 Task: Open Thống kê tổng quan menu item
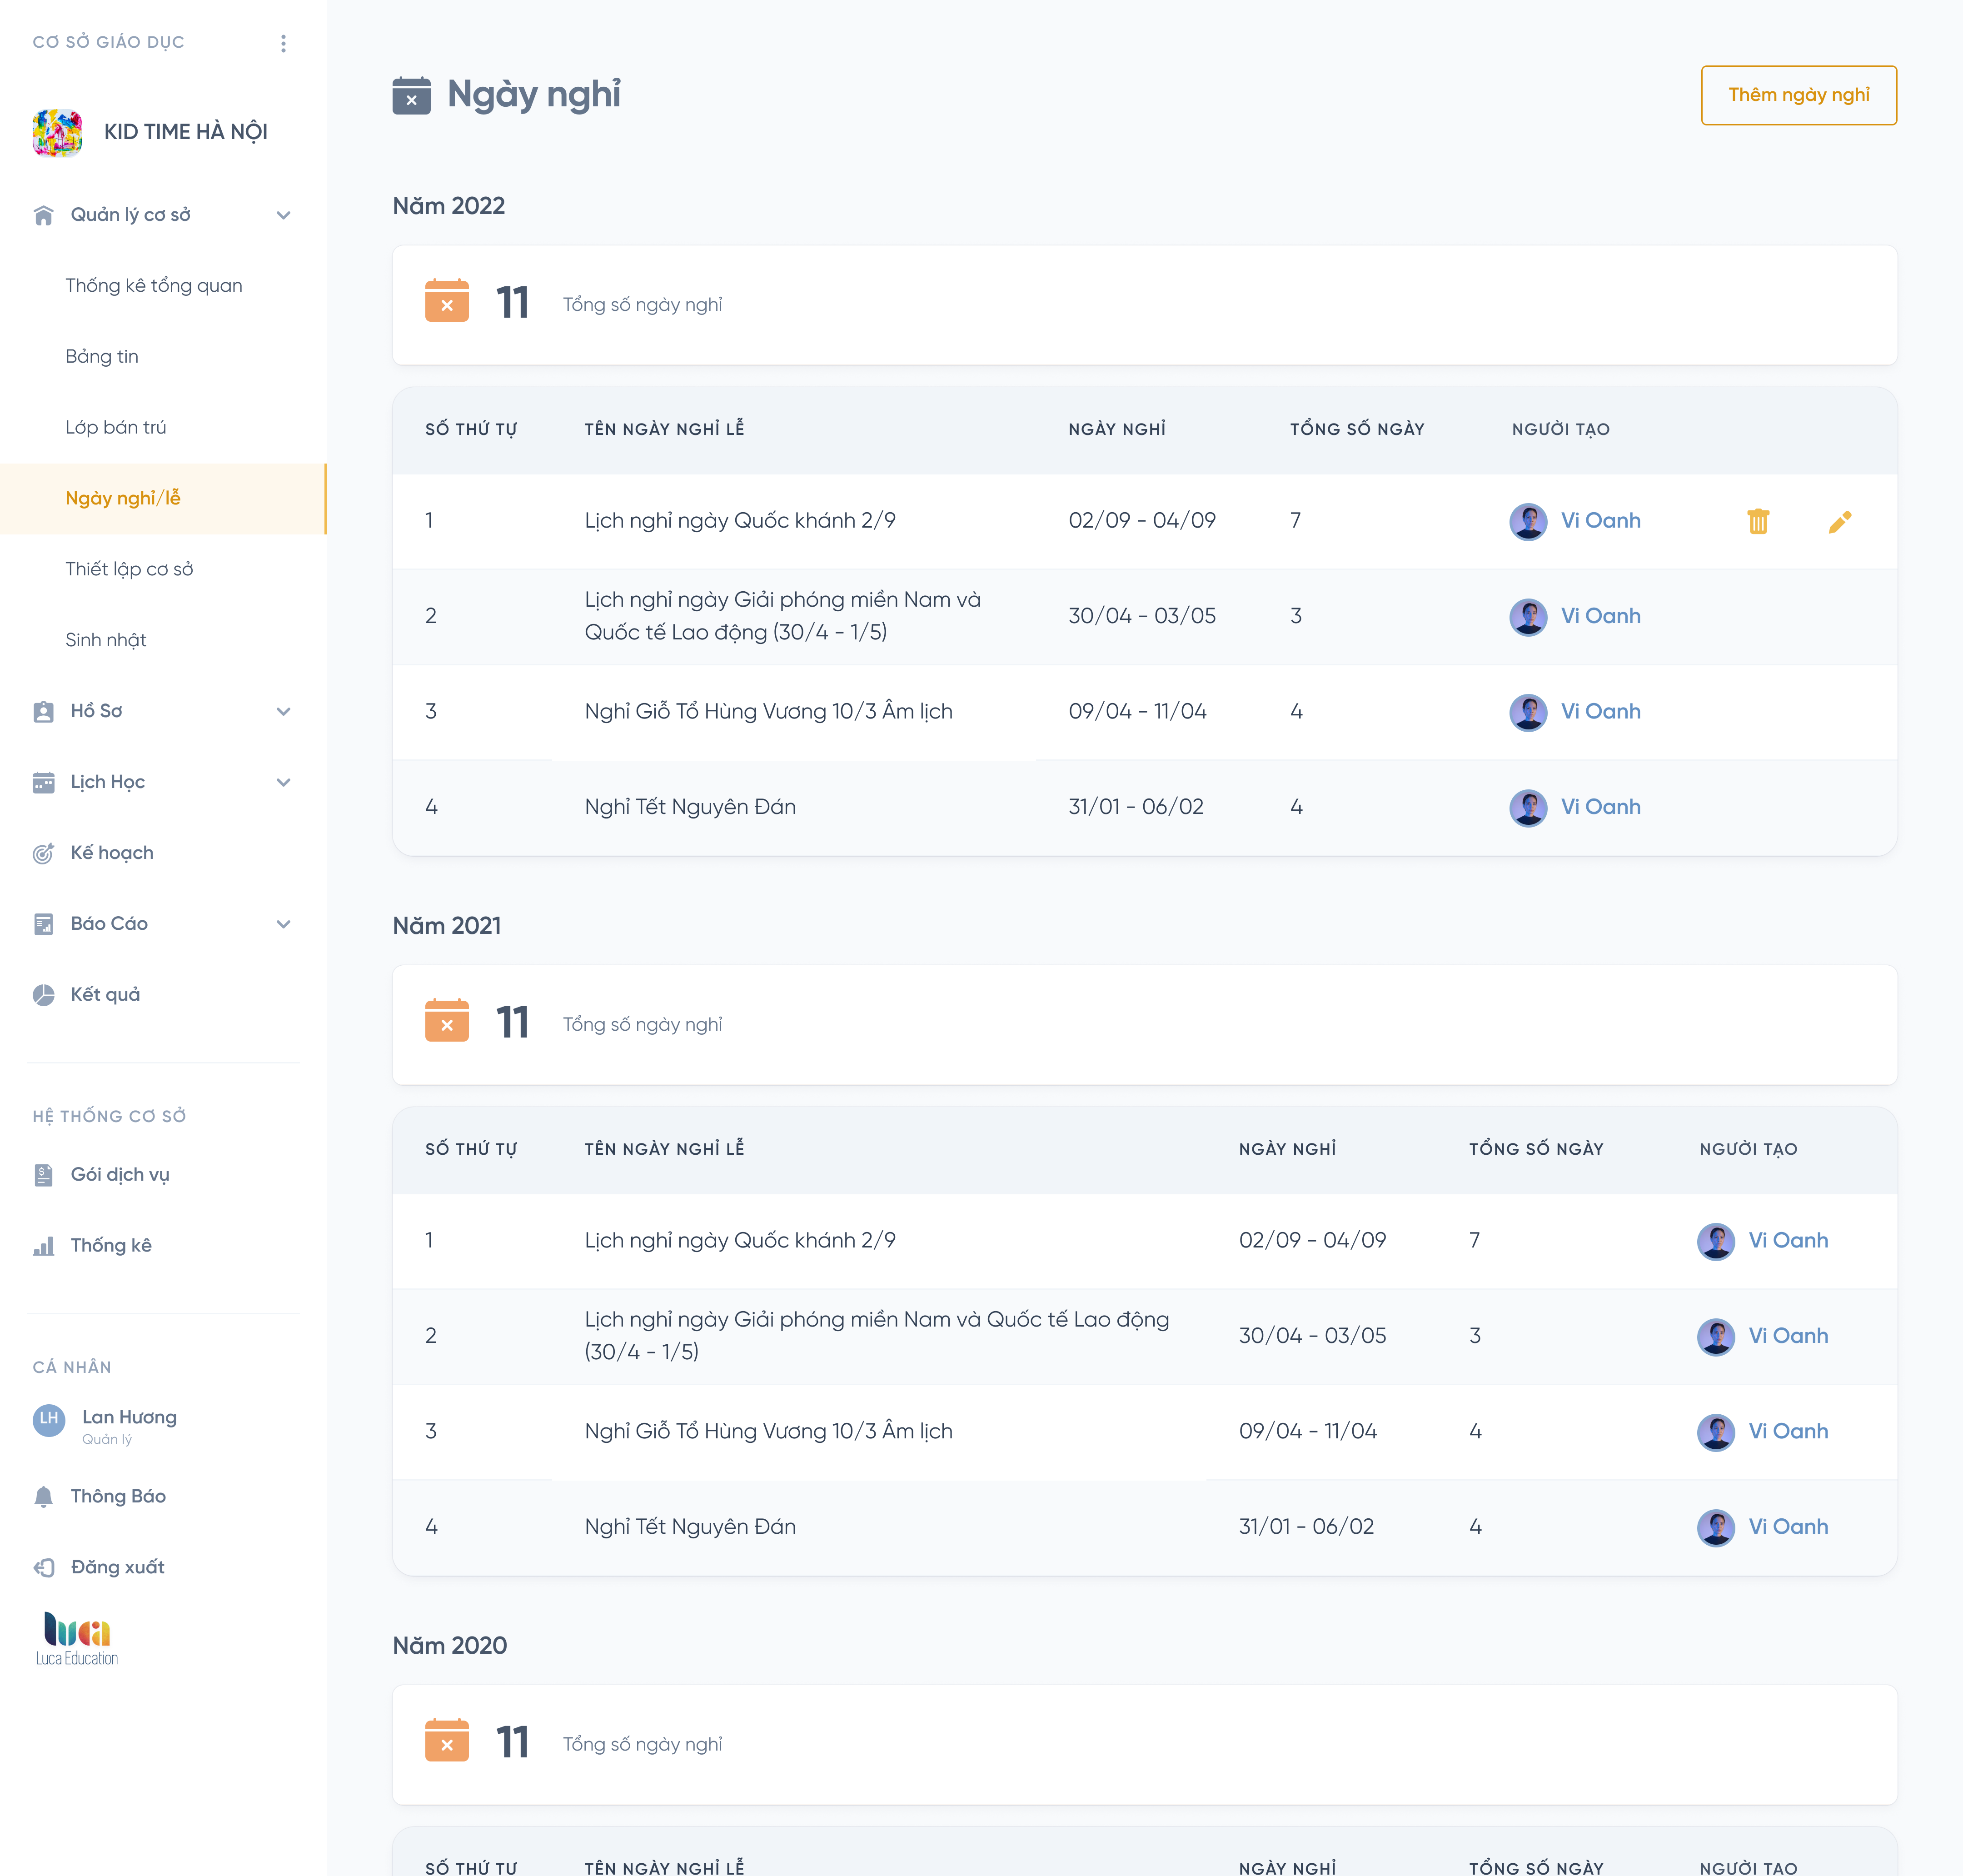153,286
